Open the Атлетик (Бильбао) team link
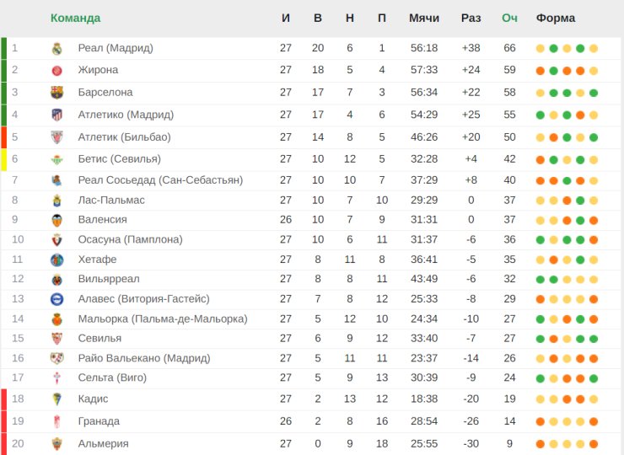 tap(124, 137)
